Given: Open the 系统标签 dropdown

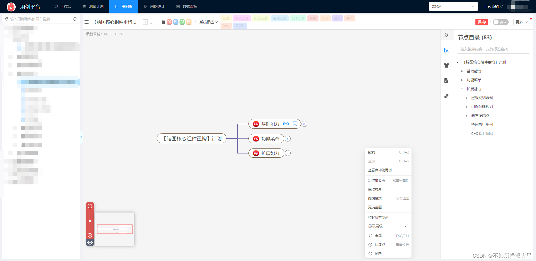Looking at the screenshot, I should tap(209, 22).
